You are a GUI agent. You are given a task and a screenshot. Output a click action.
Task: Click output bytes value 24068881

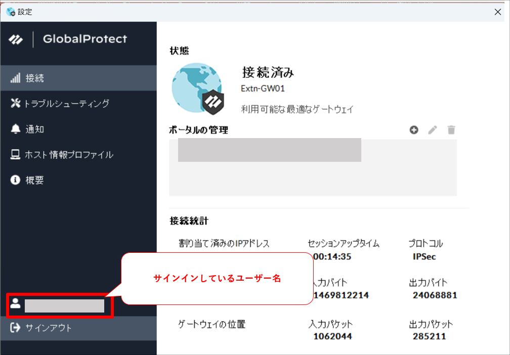pyautogui.click(x=435, y=295)
